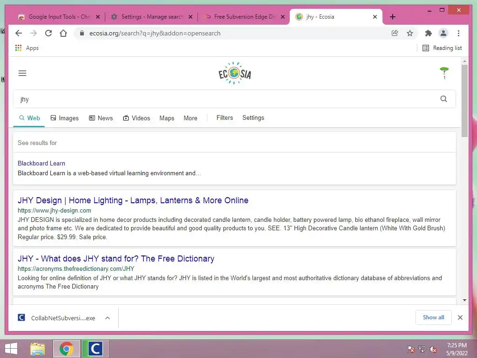Screen dimensions: 477x358
Task: Click the Chrome taskbar icon
Action: (x=66, y=349)
